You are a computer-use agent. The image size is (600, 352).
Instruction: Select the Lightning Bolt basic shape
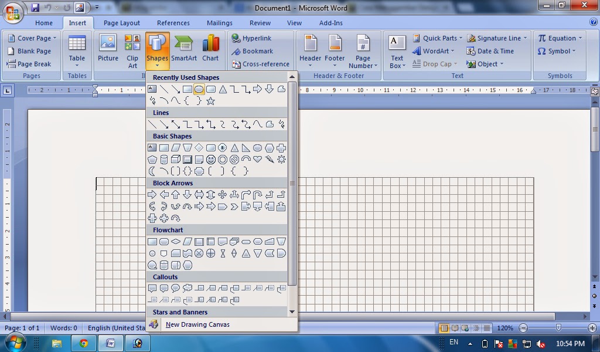tap(270, 160)
